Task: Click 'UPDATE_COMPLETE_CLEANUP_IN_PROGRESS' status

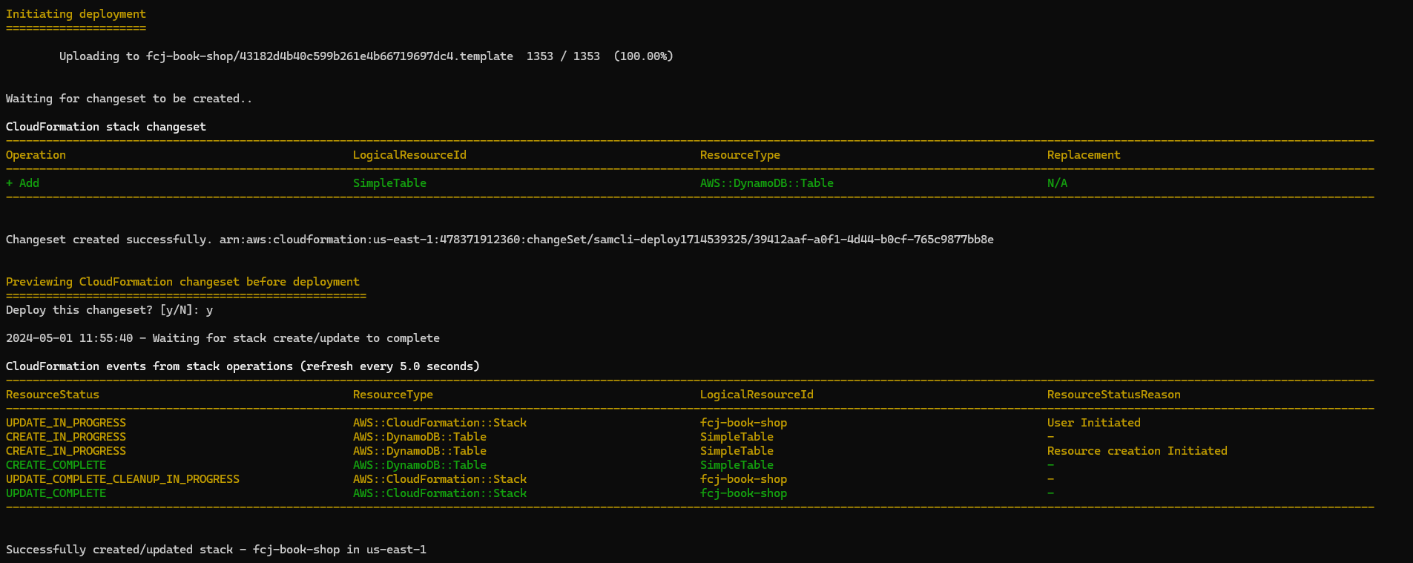Action: 122,479
